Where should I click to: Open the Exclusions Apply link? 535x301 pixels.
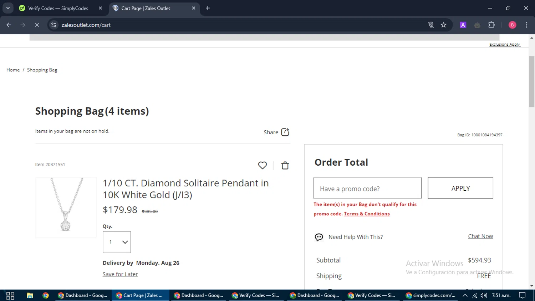click(x=505, y=44)
